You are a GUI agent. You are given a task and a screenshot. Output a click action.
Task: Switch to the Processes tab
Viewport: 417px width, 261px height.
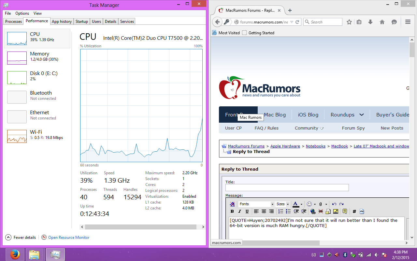pyautogui.click(x=14, y=22)
